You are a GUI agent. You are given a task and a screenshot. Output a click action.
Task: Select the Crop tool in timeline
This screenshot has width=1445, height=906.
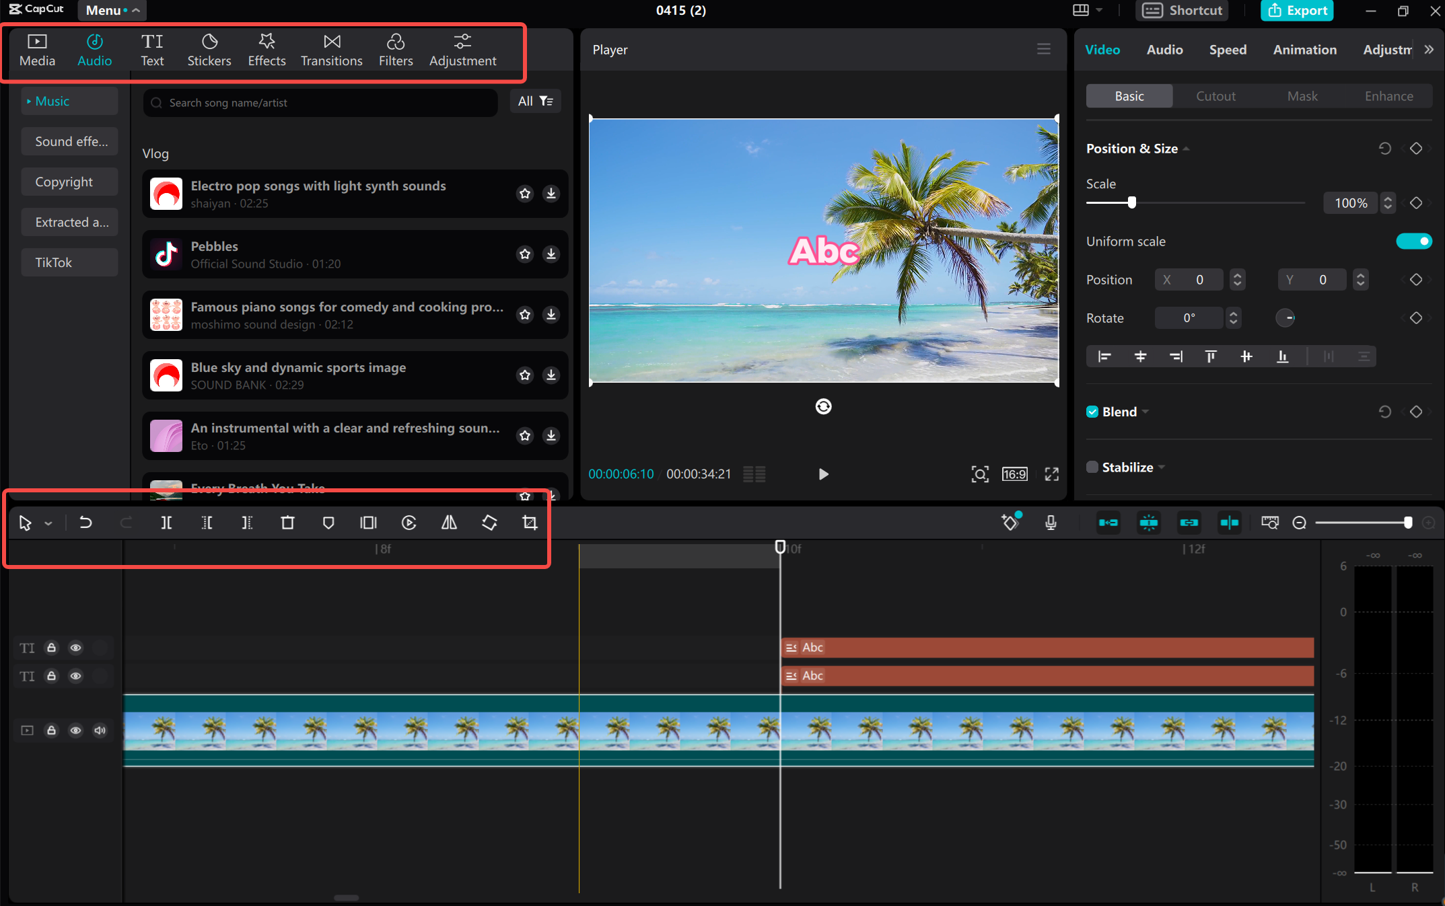point(530,522)
